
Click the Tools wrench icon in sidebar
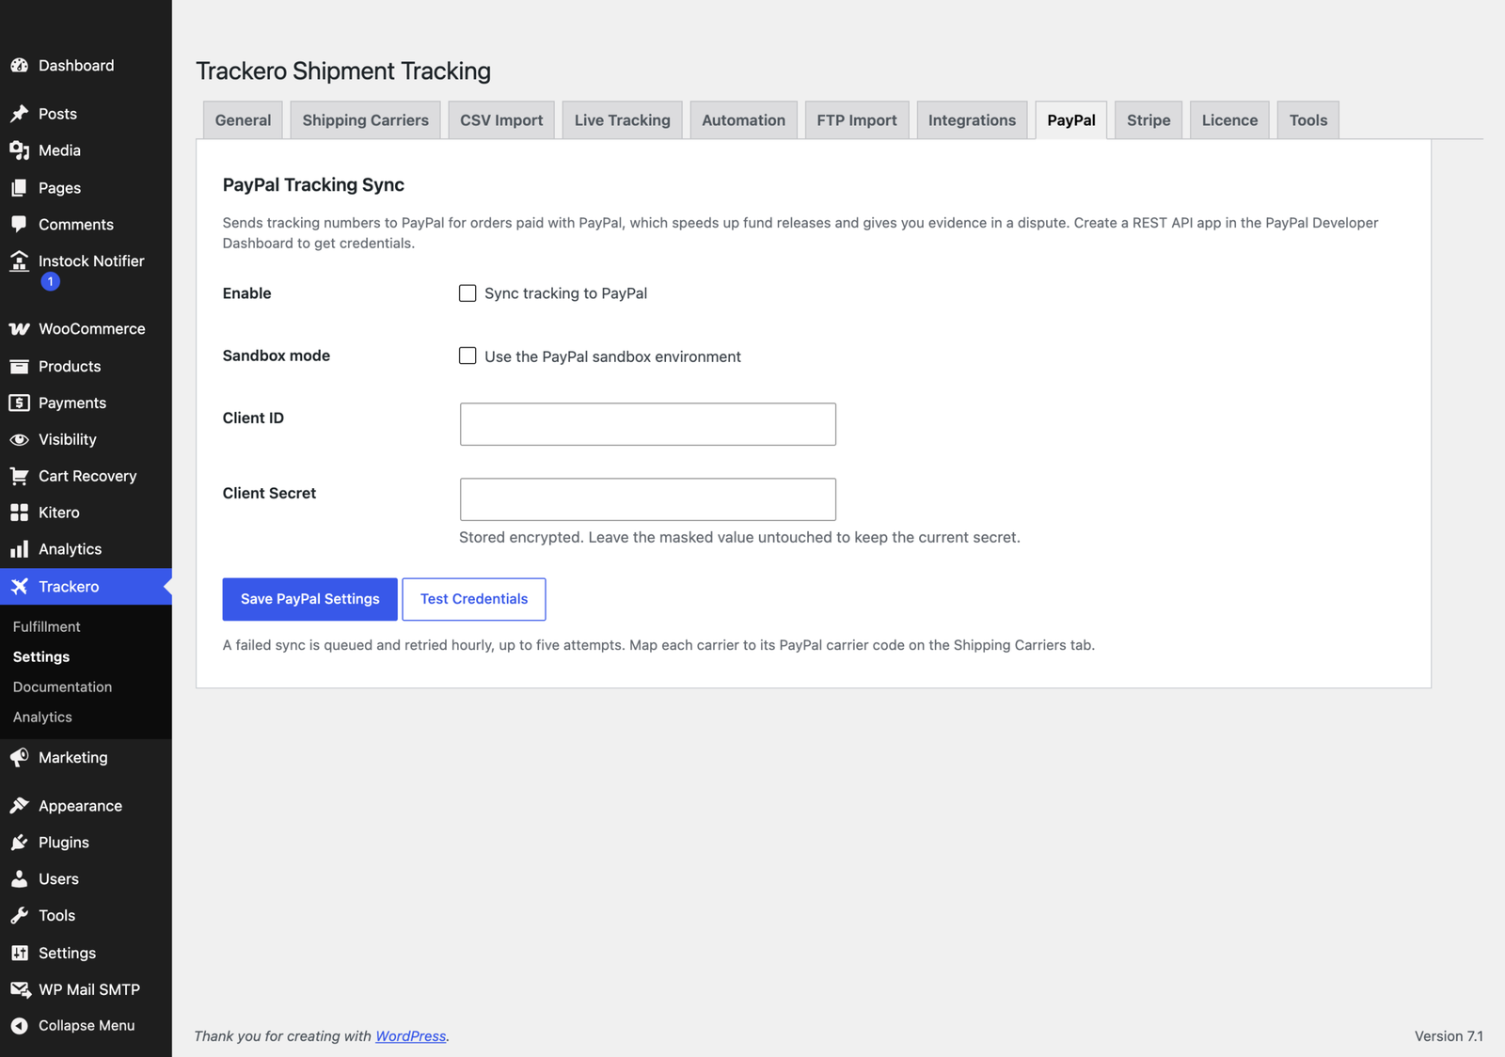19,916
